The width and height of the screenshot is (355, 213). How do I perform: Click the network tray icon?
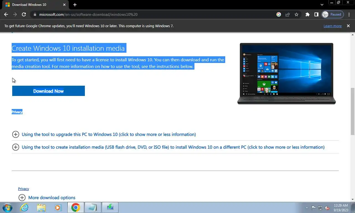tap(320, 208)
